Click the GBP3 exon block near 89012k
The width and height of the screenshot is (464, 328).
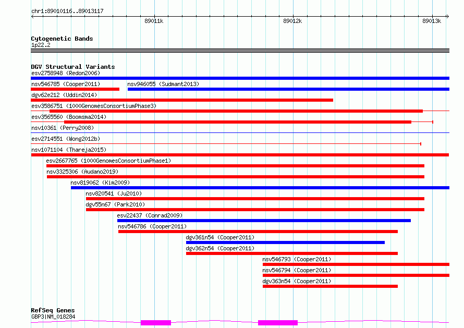[x=278, y=323]
